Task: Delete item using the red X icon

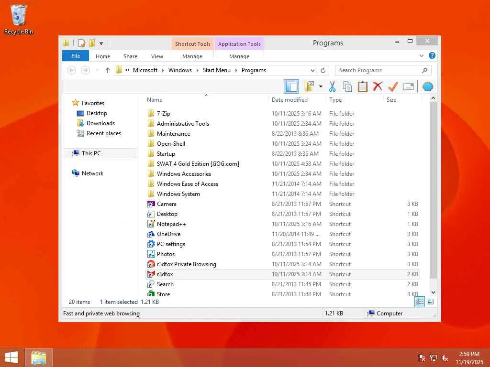Action: click(378, 86)
